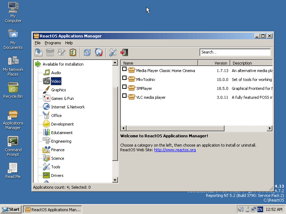
Task: Click the Update Database globe icon
Action: [x=99, y=52]
